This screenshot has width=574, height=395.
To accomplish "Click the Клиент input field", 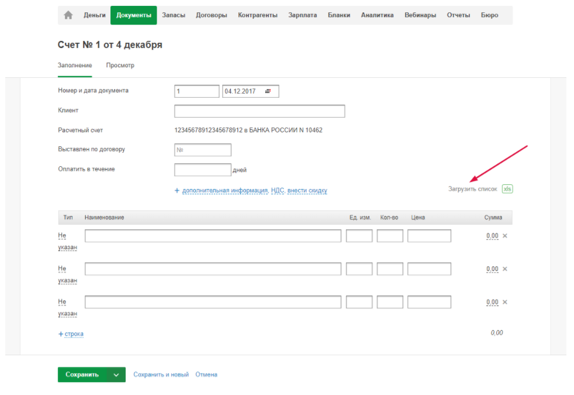I will pyautogui.click(x=260, y=111).
